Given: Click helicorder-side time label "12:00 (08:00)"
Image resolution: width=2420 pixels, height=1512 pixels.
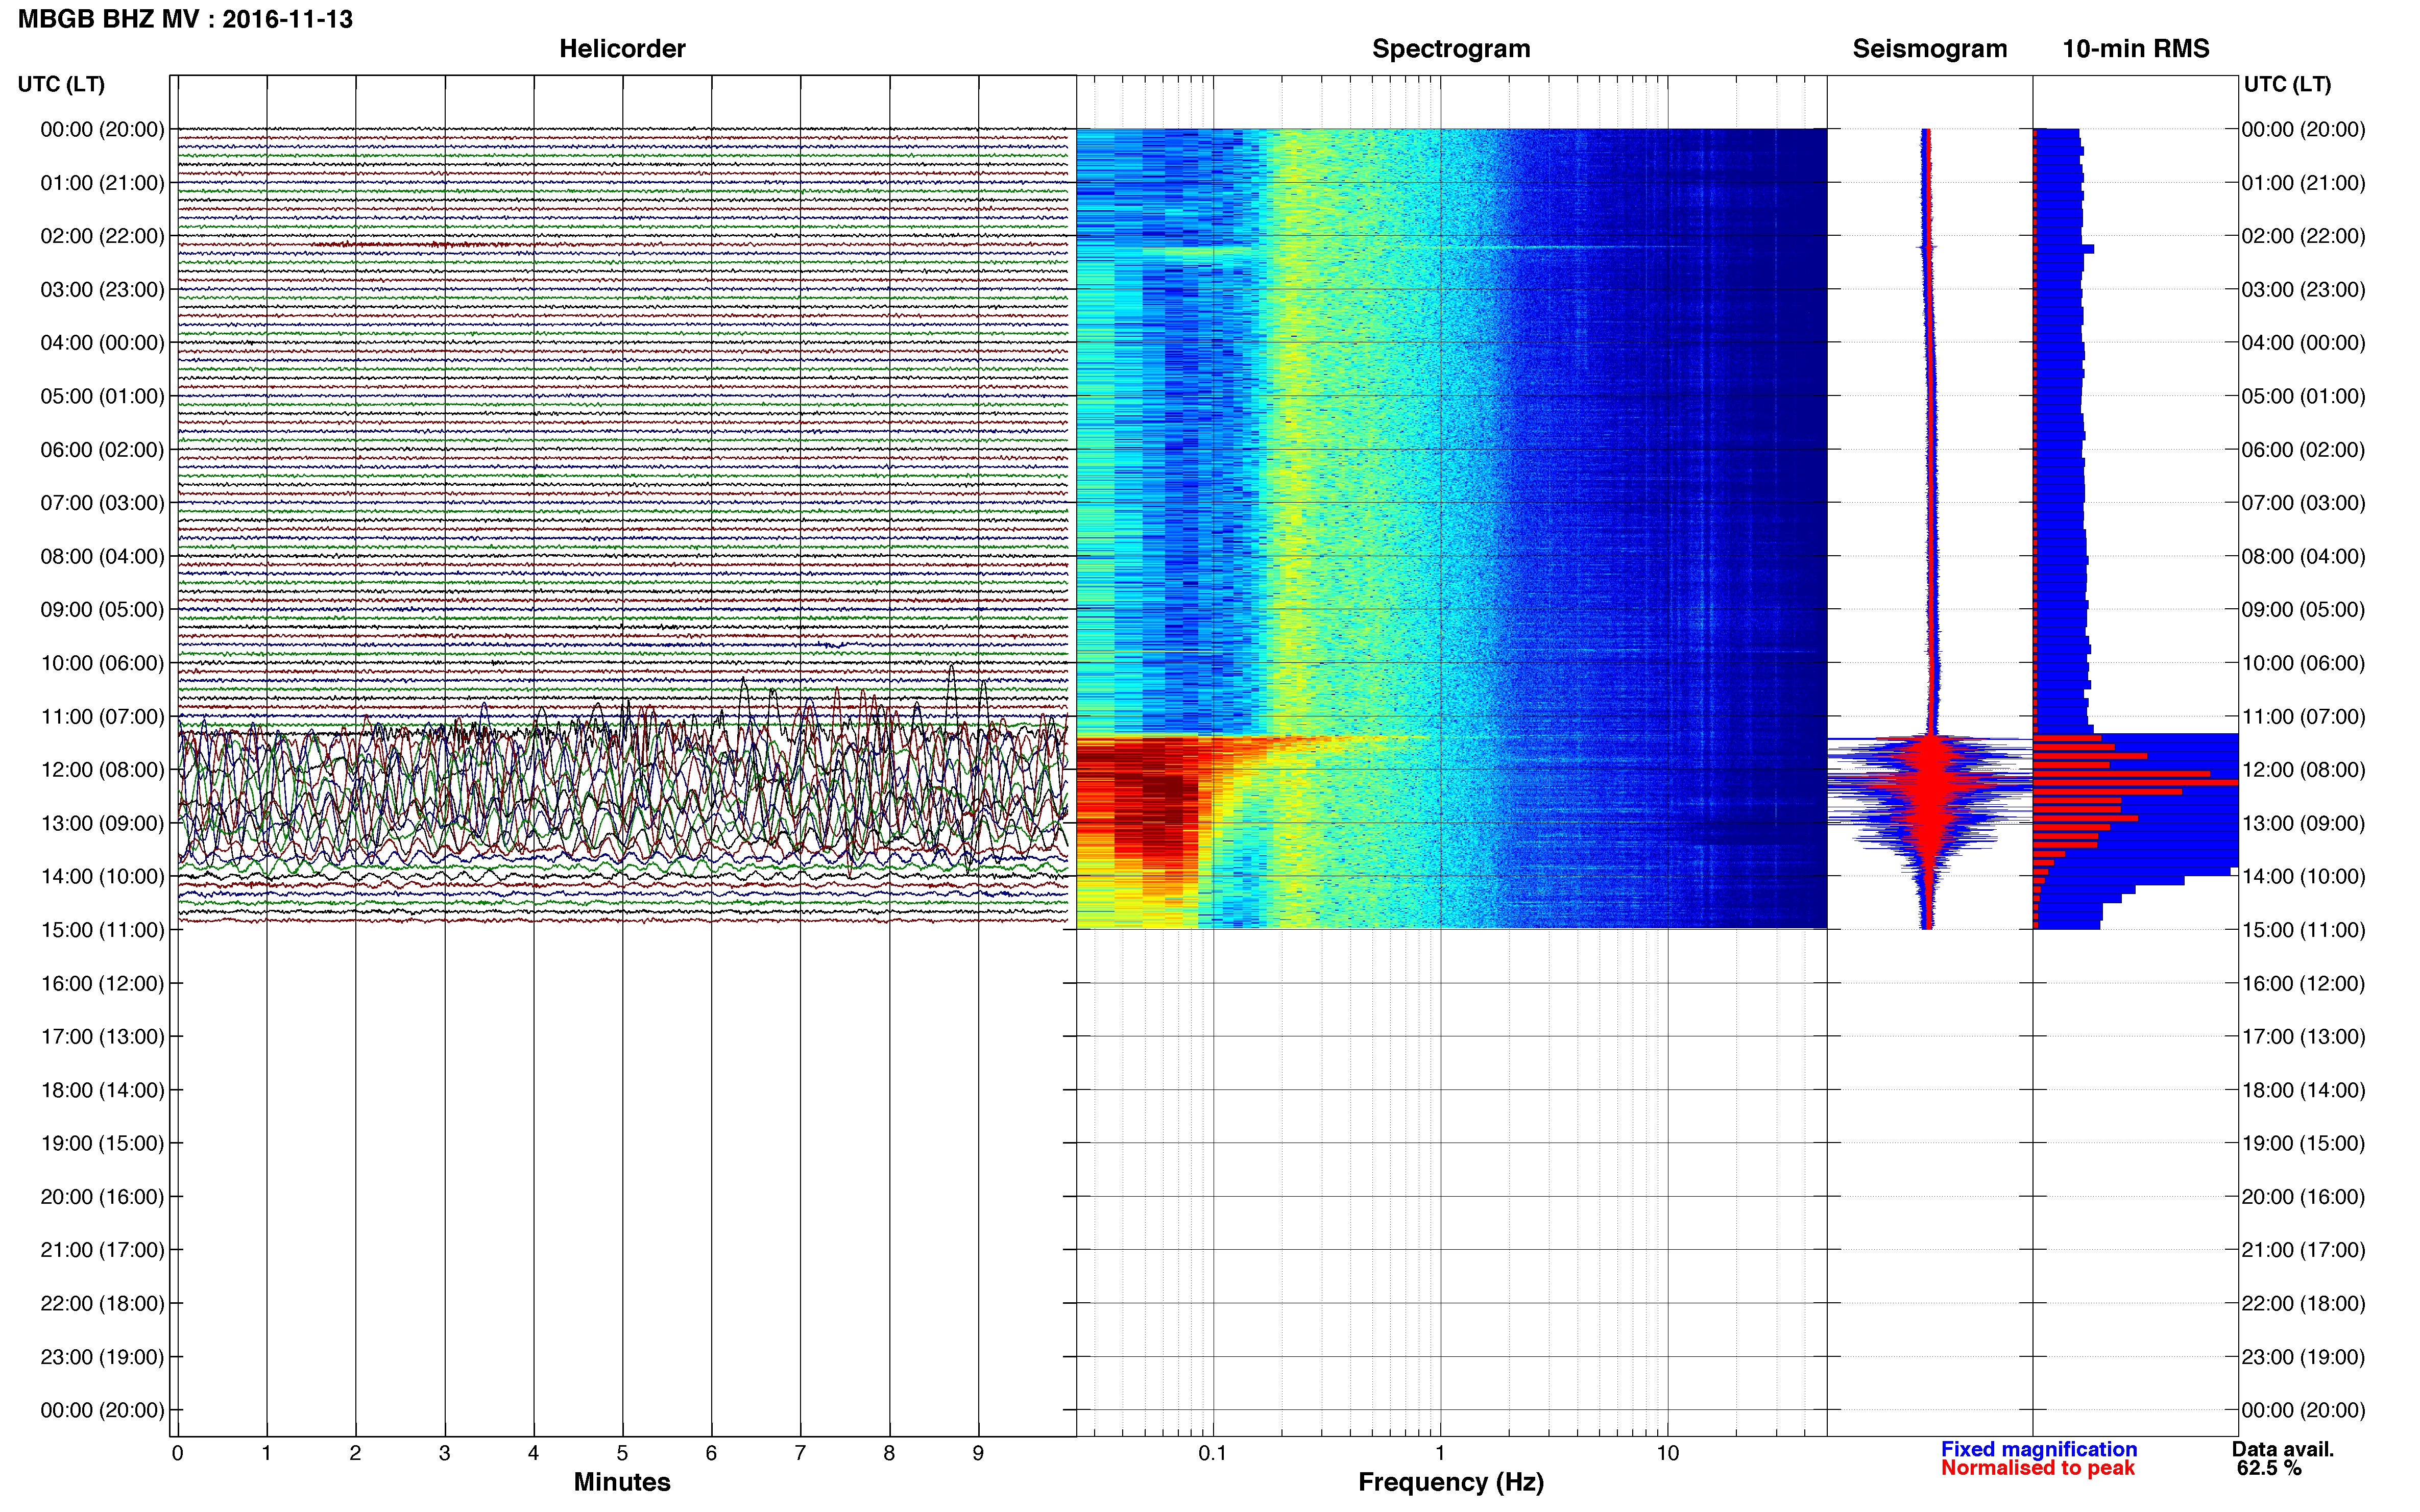Looking at the screenshot, I should pos(102,770).
